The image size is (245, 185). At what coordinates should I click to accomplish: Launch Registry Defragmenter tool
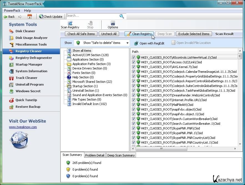[x=34, y=58]
